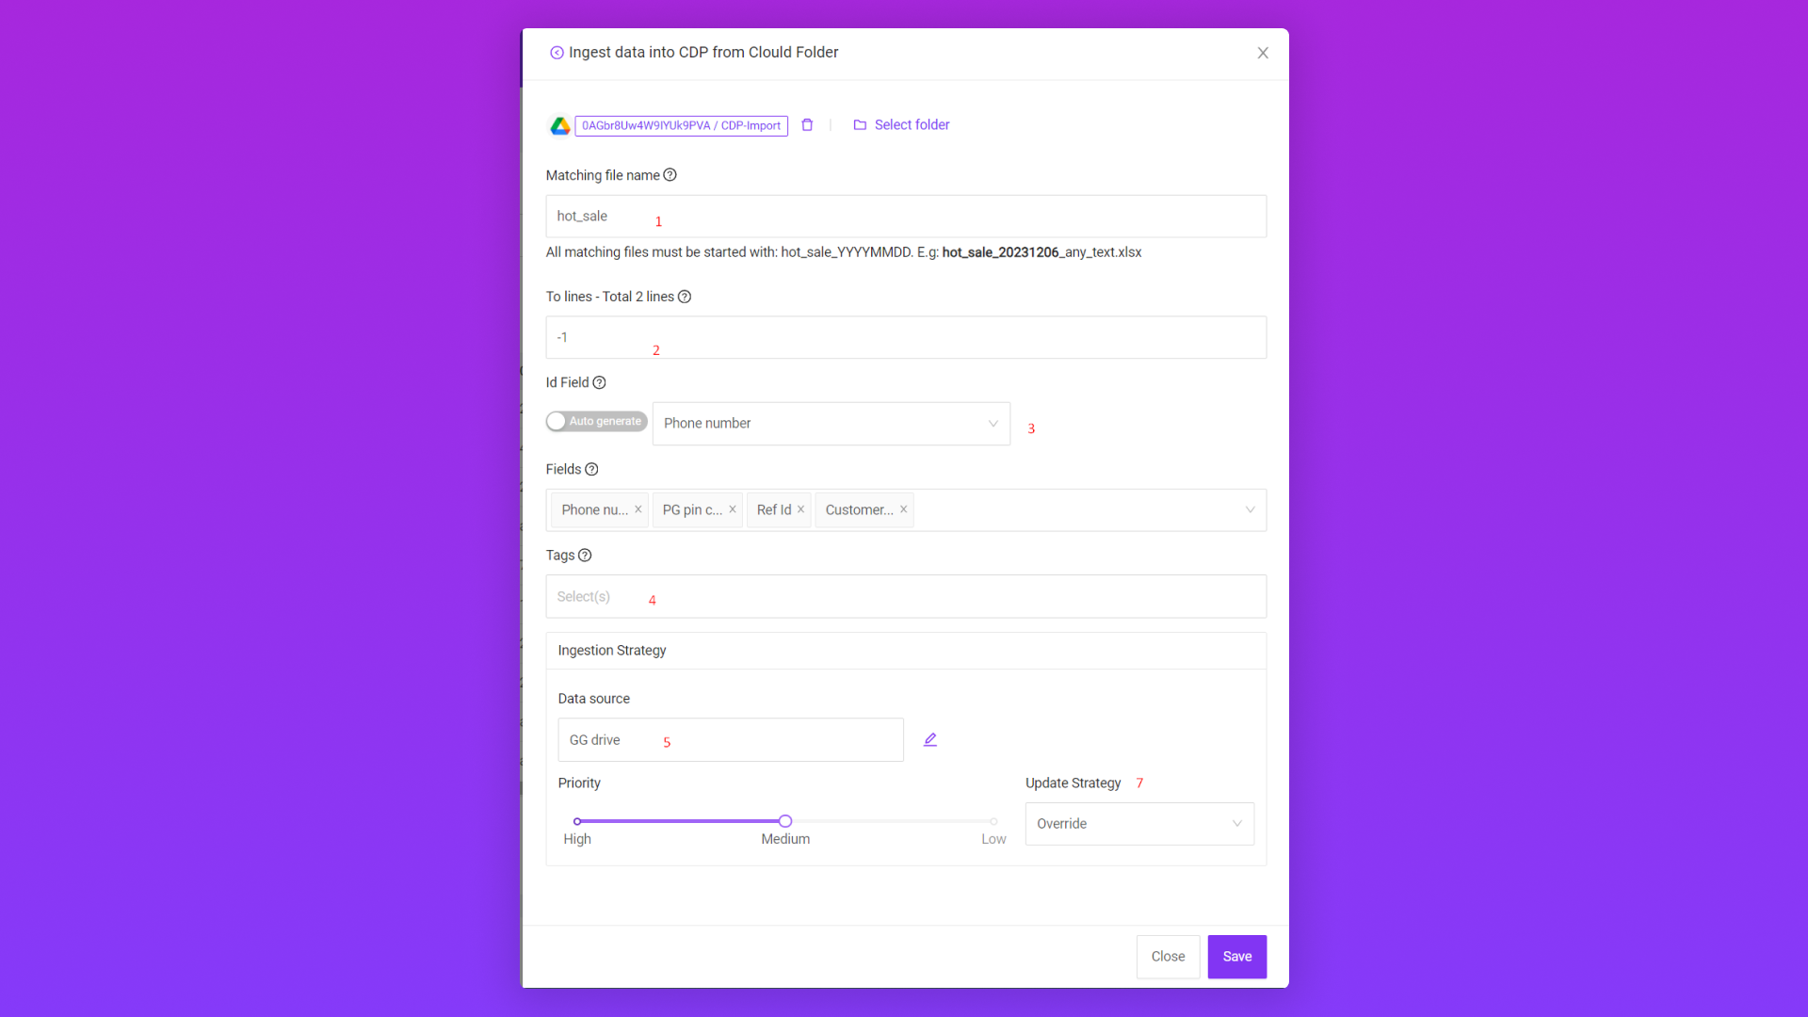The height and width of the screenshot is (1017, 1808).
Task: Set priority slider to Low
Action: coord(993,821)
